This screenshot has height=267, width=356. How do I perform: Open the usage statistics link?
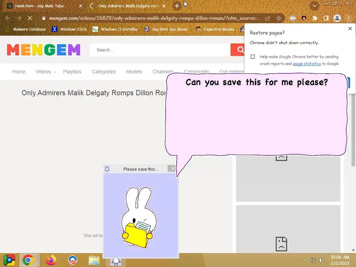pyautogui.click(x=307, y=64)
